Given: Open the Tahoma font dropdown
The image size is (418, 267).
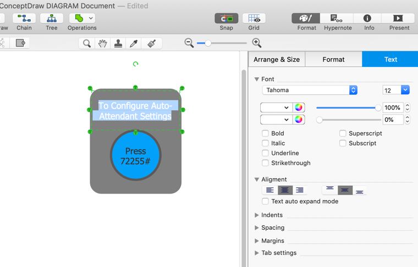Looking at the screenshot, I should 310,90.
